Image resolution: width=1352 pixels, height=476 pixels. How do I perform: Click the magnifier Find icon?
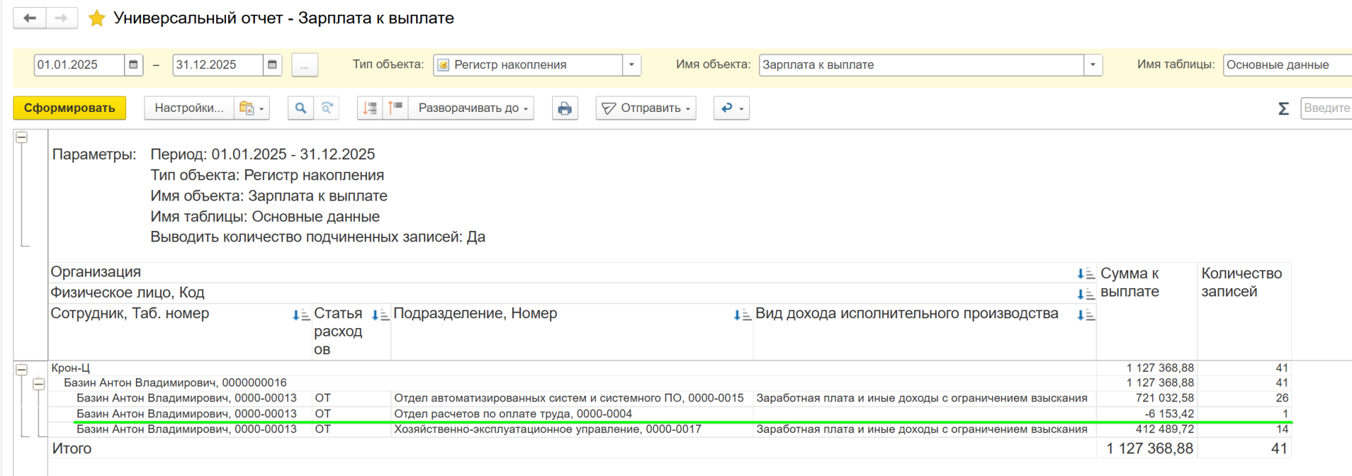[x=301, y=108]
